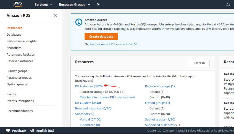The image size is (234, 134).
Task: Change language via English (US)
Action: [x=45, y=131]
